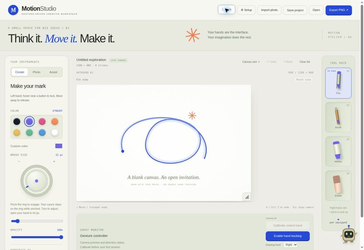The height and width of the screenshot is (250, 364).
Task: Click the Undo button
Action: tap(271, 62)
